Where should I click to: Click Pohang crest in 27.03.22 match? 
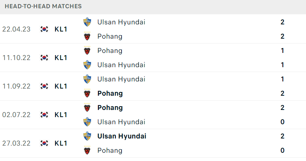87,150
